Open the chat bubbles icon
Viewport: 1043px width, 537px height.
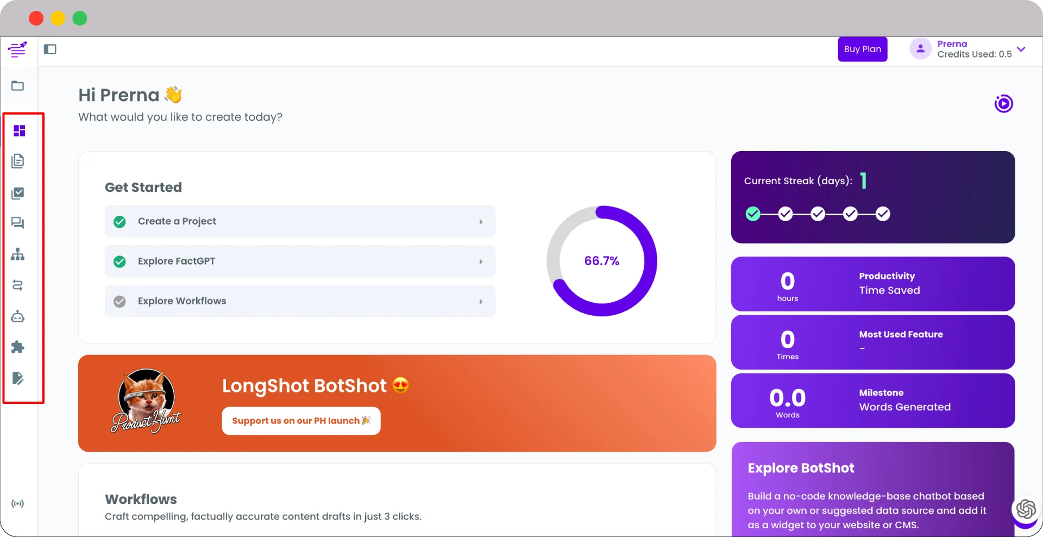point(18,223)
